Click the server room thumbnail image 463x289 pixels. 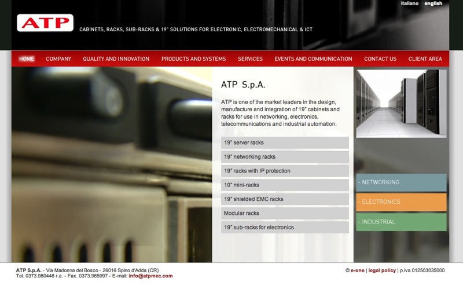click(401, 104)
